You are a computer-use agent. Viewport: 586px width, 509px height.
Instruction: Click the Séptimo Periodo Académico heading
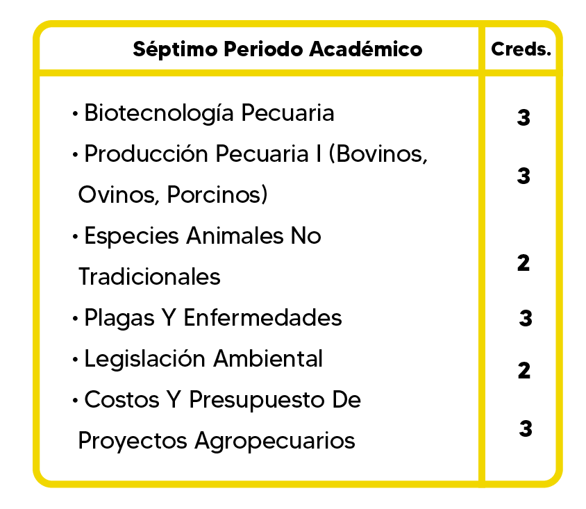click(x=278, y=50)
